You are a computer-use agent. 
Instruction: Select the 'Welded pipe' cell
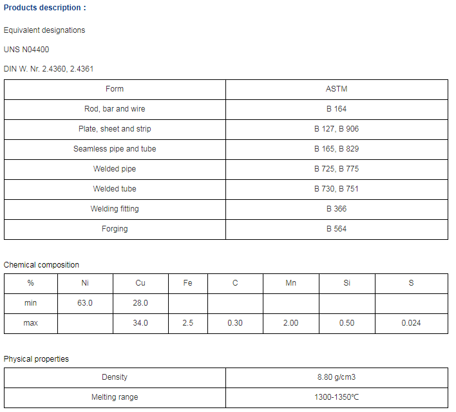point(115,169)
